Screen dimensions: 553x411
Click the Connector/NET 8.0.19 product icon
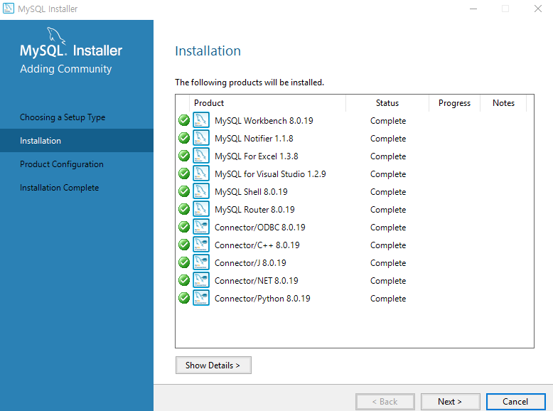[x=201, y=280]
